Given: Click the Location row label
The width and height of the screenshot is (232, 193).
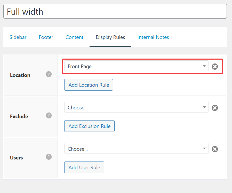Looking at the screenshot, I should point(20,75).
